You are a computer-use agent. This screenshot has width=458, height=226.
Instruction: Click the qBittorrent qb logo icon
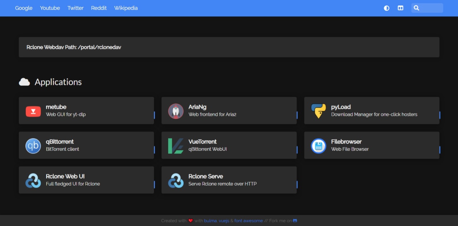(x=33, y=146)
